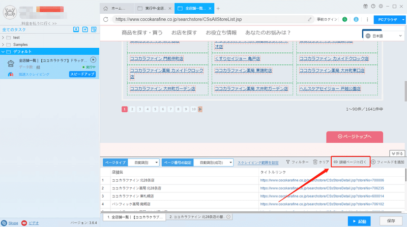Reload the page with the refresh icon
Viewport: 407px width, 227px height.
coord(106,19)
